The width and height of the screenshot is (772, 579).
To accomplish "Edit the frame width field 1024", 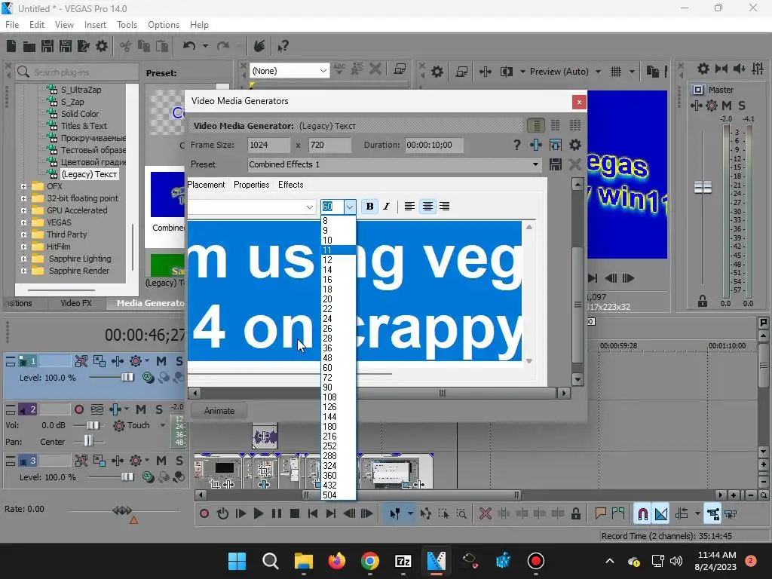I will (268, 145).
